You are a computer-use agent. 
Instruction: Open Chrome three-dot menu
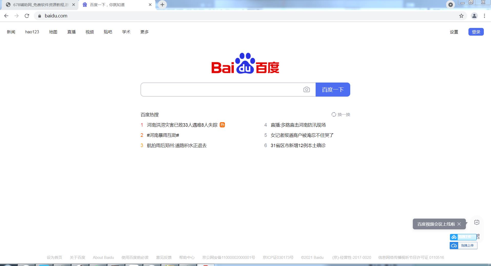[x=484, y=16]
